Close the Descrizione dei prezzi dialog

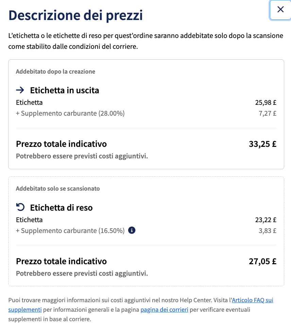click(280, 9)
